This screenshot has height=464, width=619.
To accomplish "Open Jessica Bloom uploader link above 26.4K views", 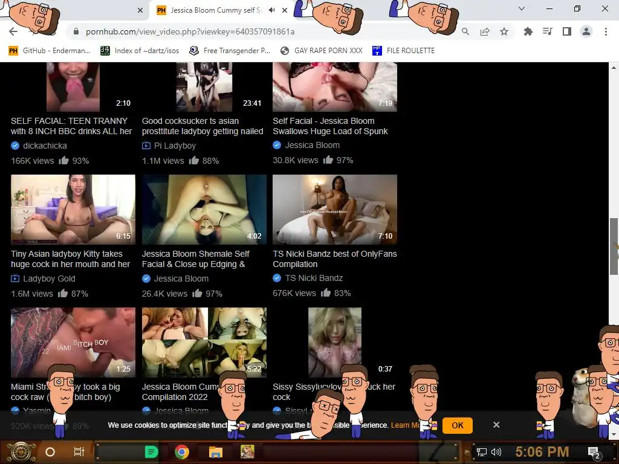I will pos(181,279).
